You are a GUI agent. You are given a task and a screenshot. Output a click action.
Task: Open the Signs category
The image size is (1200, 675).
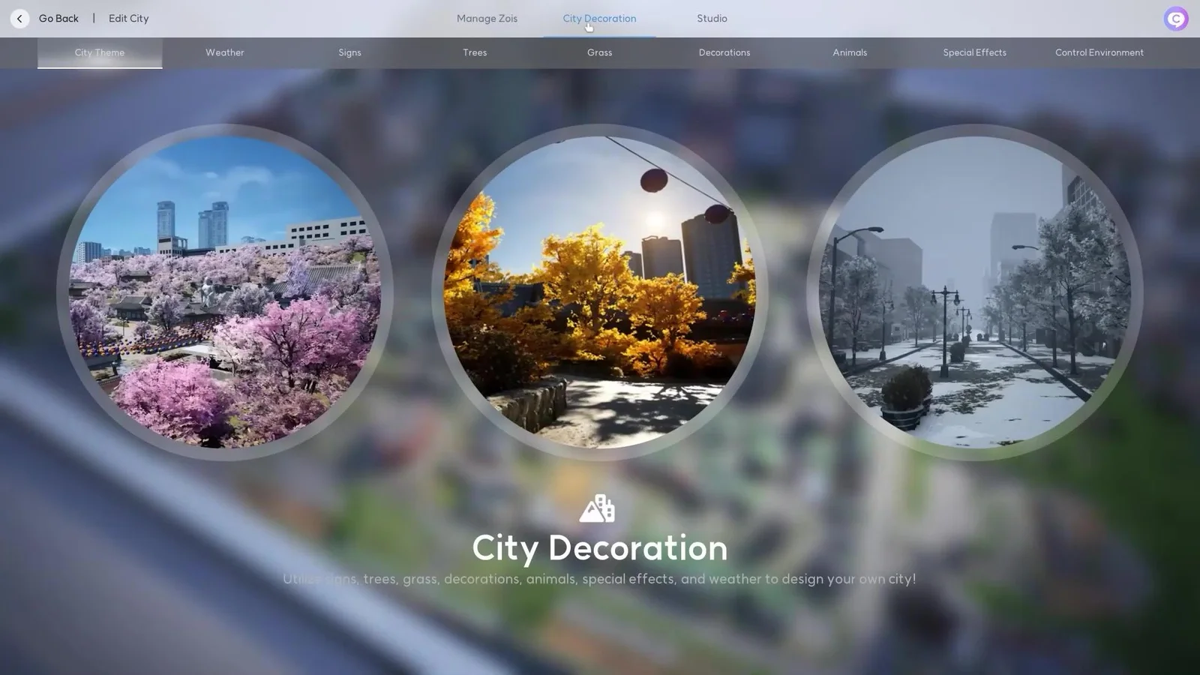pos(349,52)
